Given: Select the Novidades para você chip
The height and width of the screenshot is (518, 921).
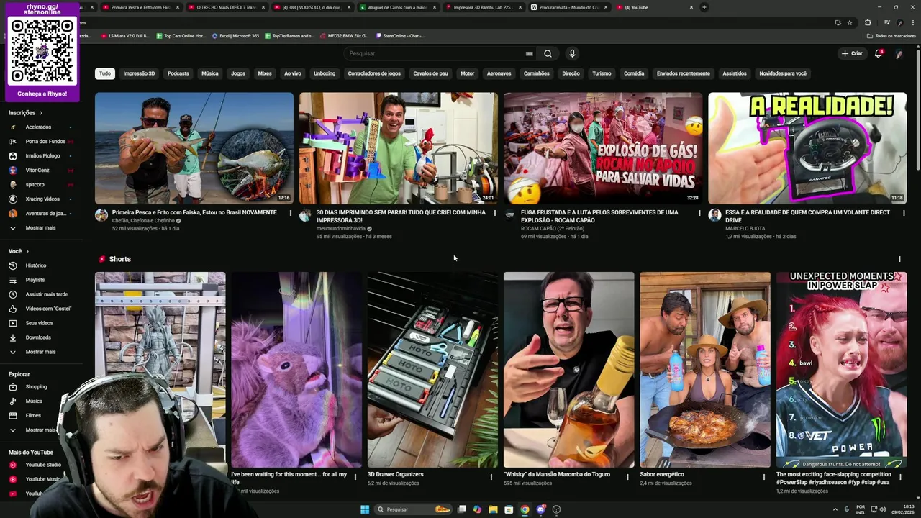Looking at the screenshot, I should click(783, 73).
